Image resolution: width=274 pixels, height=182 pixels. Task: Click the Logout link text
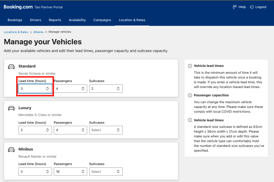[x=261, y=7]
